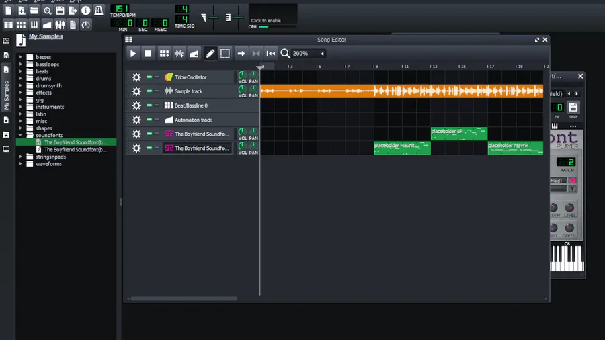Show the Piano Roll toolbar icon

tap(34, 25)
